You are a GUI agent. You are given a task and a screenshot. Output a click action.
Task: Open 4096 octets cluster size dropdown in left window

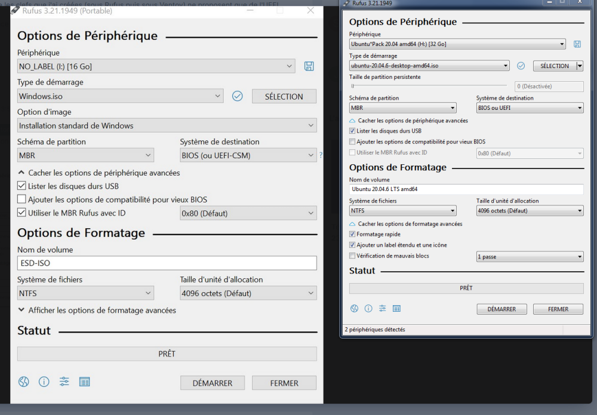[248, 293]
